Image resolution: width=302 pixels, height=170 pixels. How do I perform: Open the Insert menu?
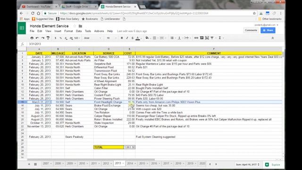coord(58,31)
